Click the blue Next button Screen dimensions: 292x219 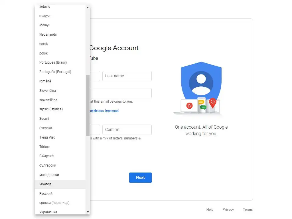[x=140, y=177]
